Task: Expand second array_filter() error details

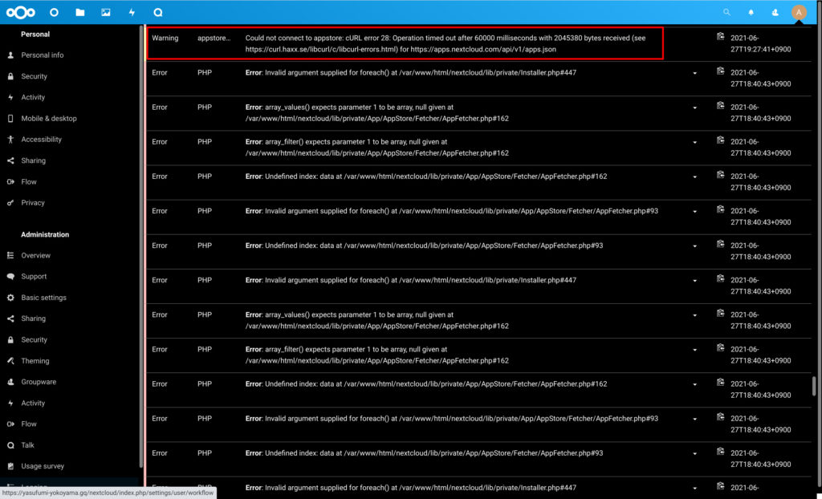Action: (x=695, y=350)
